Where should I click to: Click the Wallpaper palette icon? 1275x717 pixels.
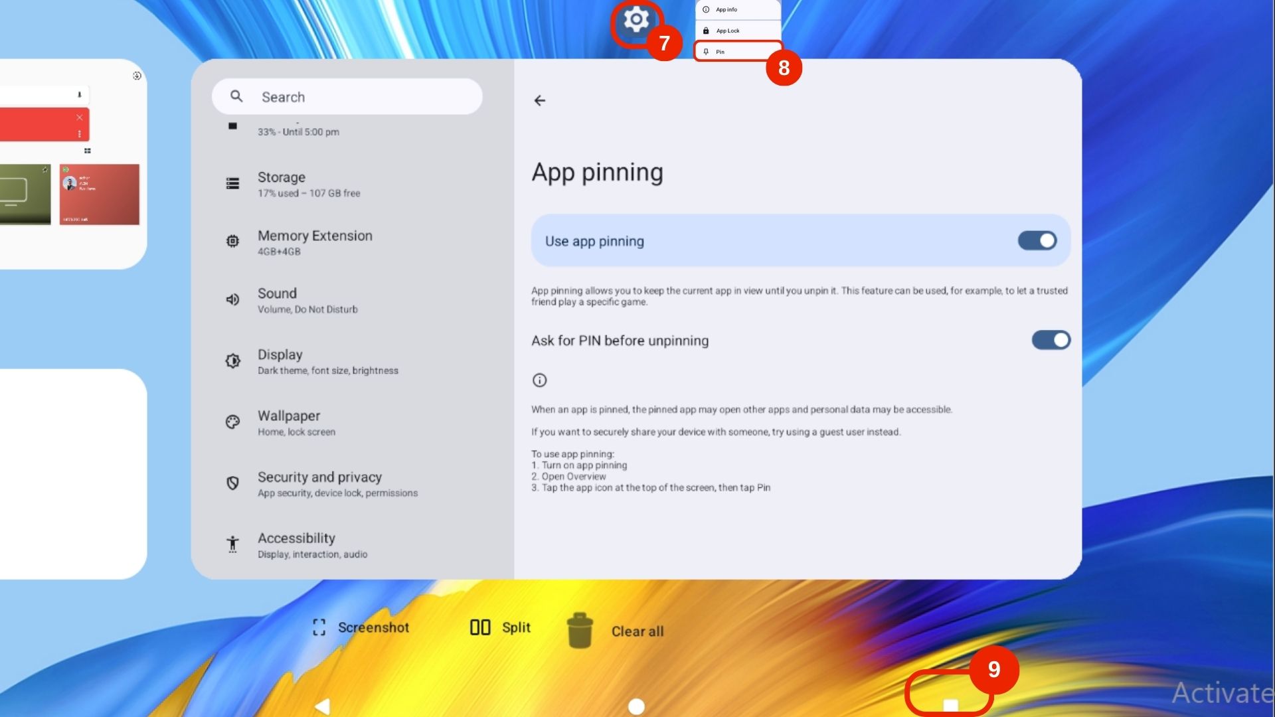click(x=232, y=422)
